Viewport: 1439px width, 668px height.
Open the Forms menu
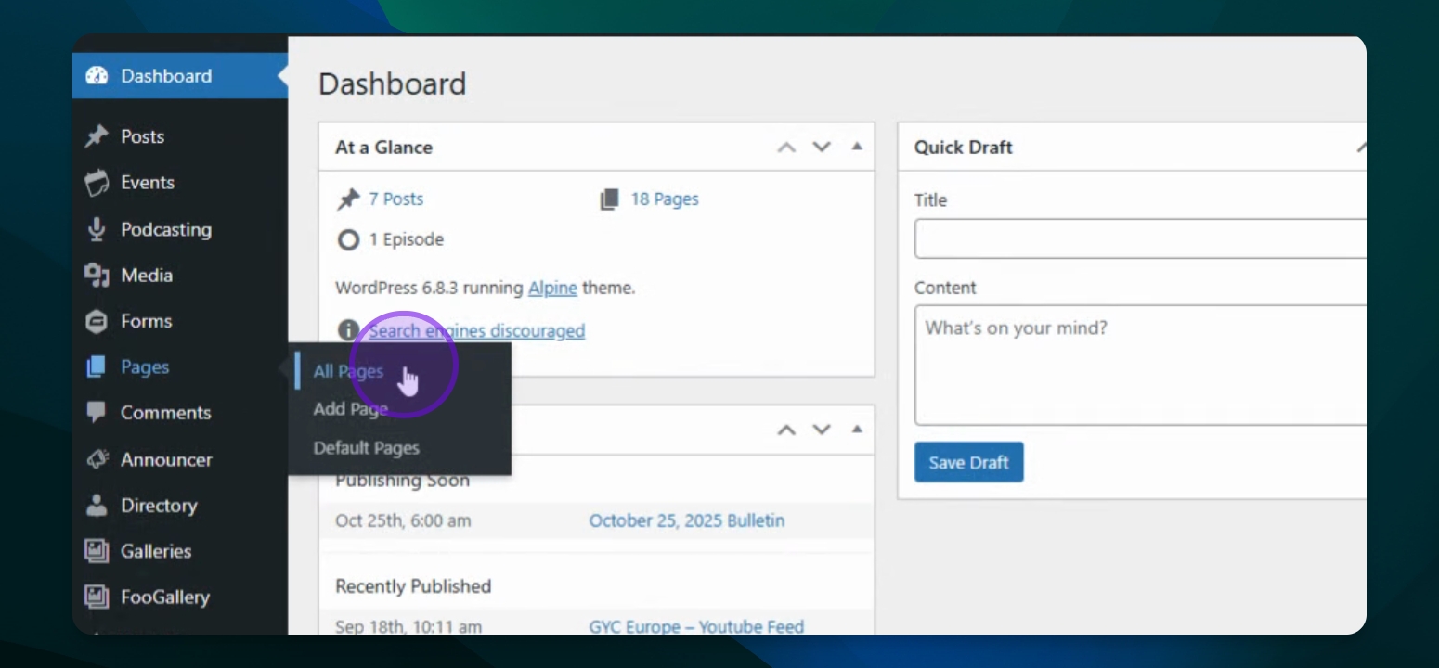pyautogui.click(x=180, y=321)
